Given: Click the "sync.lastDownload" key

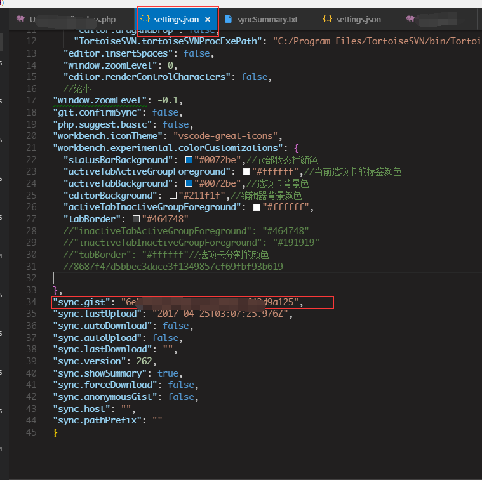Looking at the screenshot, I should pos(102,349).
